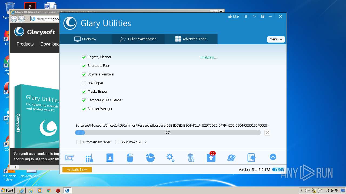Screen dimensions: 346x194
Task: Open the Menu dropdown
Action: tap(276, 39)
